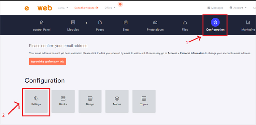The height and width of the screenshot is (125, 256).
Task: Click the Modules list icon
Action: pos(73,23)
